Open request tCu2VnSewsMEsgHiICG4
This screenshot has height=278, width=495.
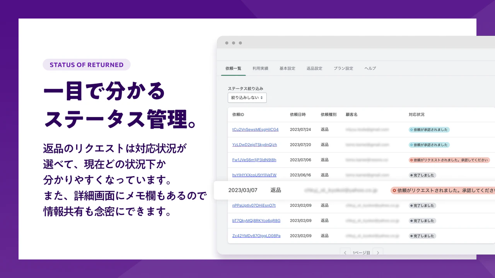(255, 130)
